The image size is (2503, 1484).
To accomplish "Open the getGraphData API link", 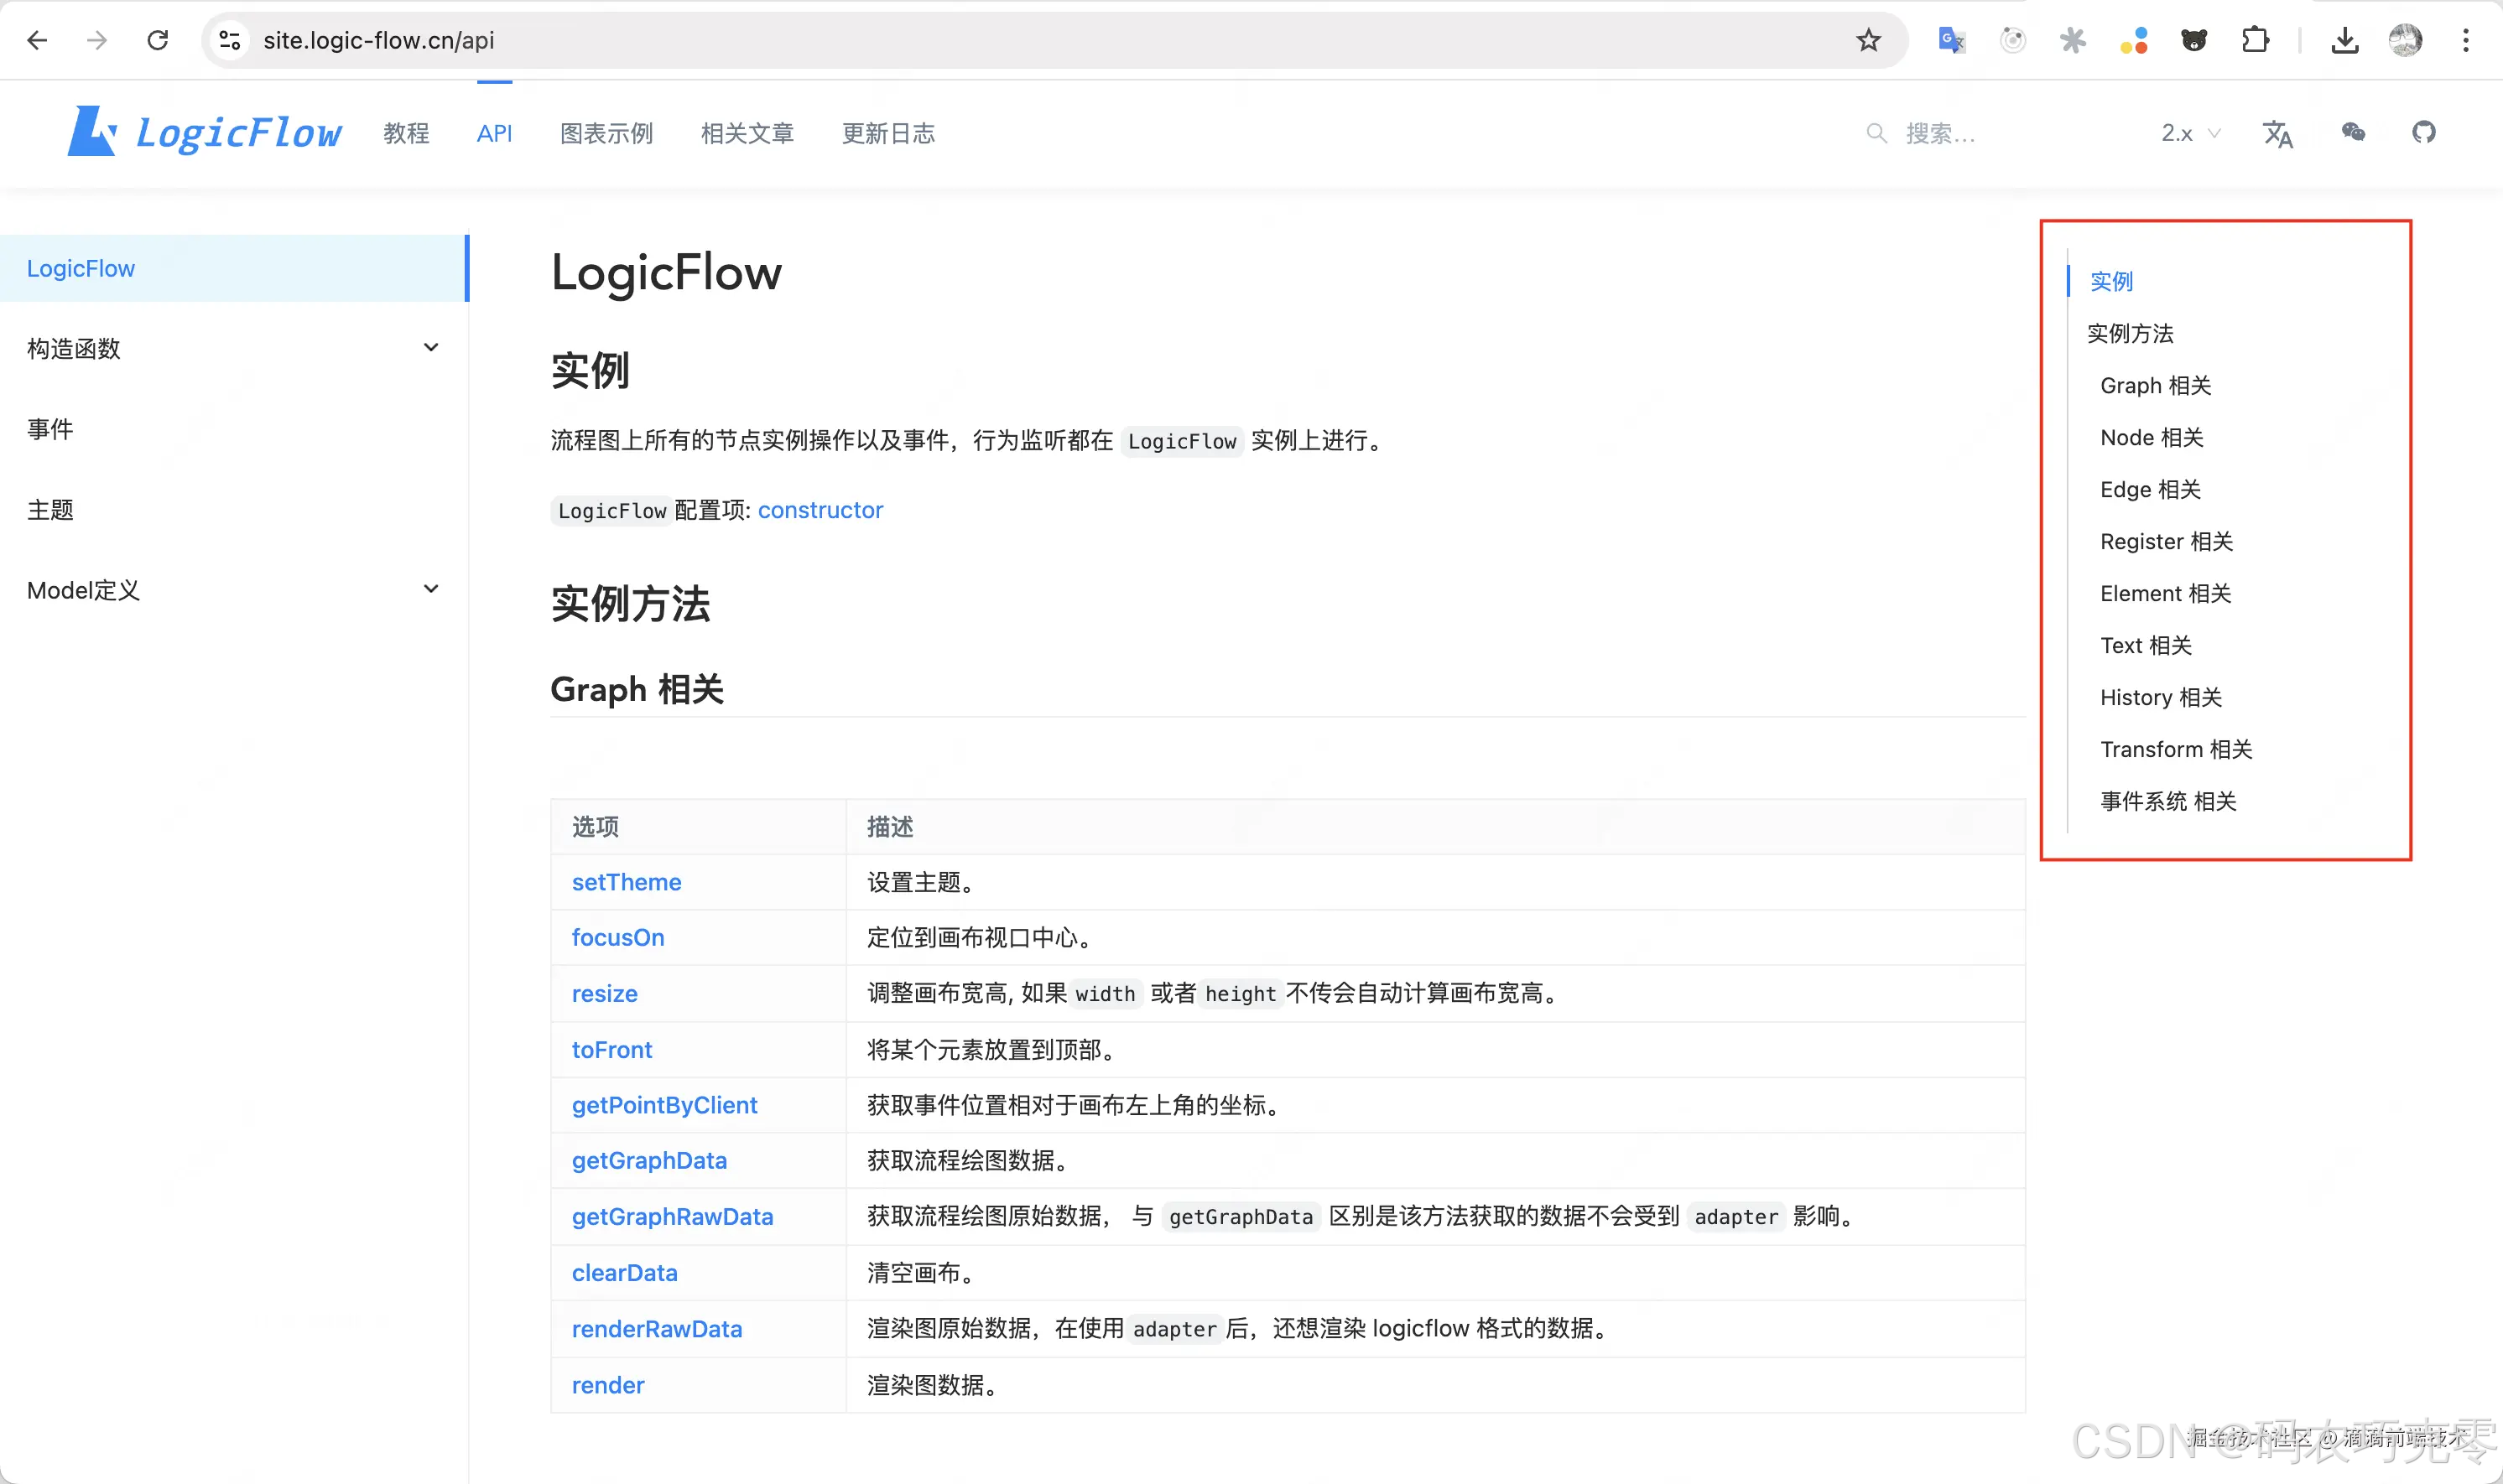I will 649,1160.
